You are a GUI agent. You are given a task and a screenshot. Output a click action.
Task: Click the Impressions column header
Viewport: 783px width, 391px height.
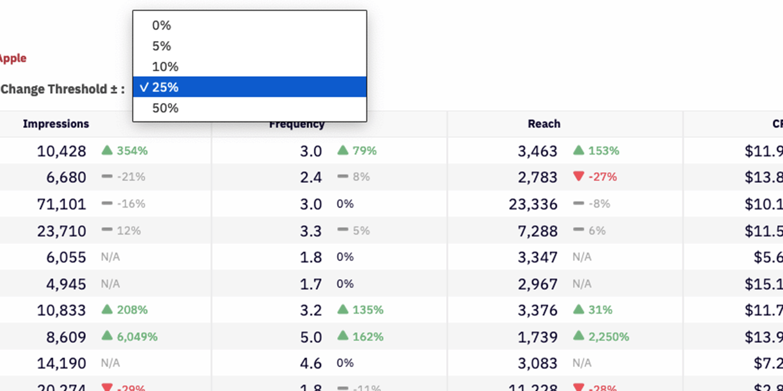pos(56,124)
